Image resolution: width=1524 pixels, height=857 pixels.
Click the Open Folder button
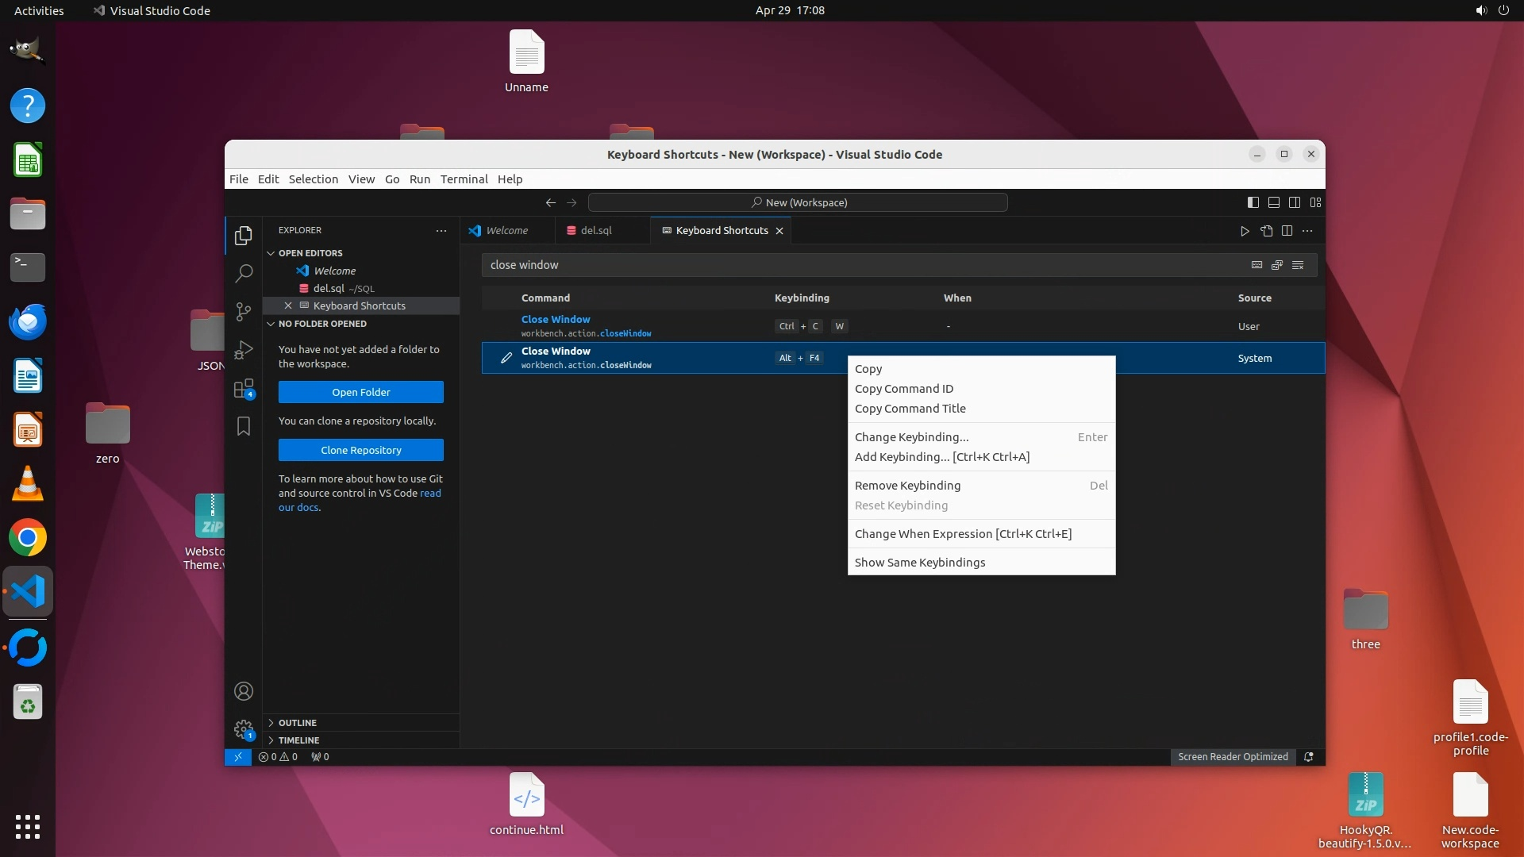[x=360, y=392]
